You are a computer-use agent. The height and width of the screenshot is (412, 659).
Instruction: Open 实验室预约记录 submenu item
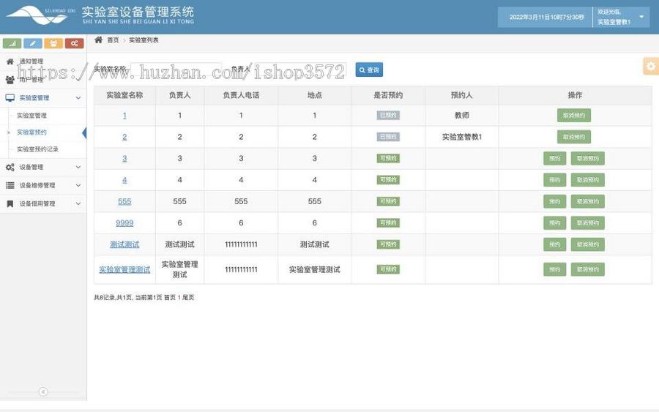(x=37, y=149)
